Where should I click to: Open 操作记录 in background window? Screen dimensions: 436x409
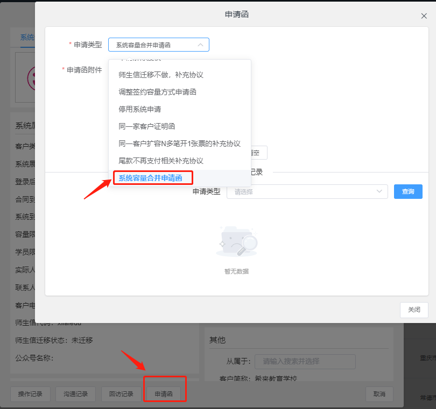(30, 394)
